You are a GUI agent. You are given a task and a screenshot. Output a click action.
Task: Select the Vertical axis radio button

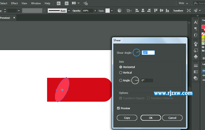tap(121, 73)
